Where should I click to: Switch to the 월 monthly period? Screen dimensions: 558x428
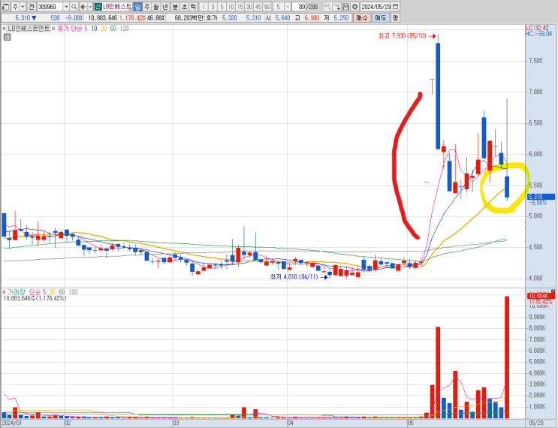(x=156, y=7)
